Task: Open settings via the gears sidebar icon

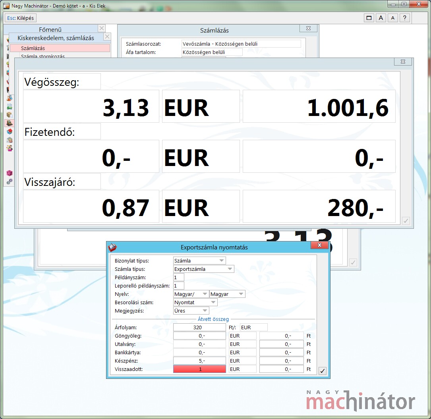Action: (x=10, y=182)
